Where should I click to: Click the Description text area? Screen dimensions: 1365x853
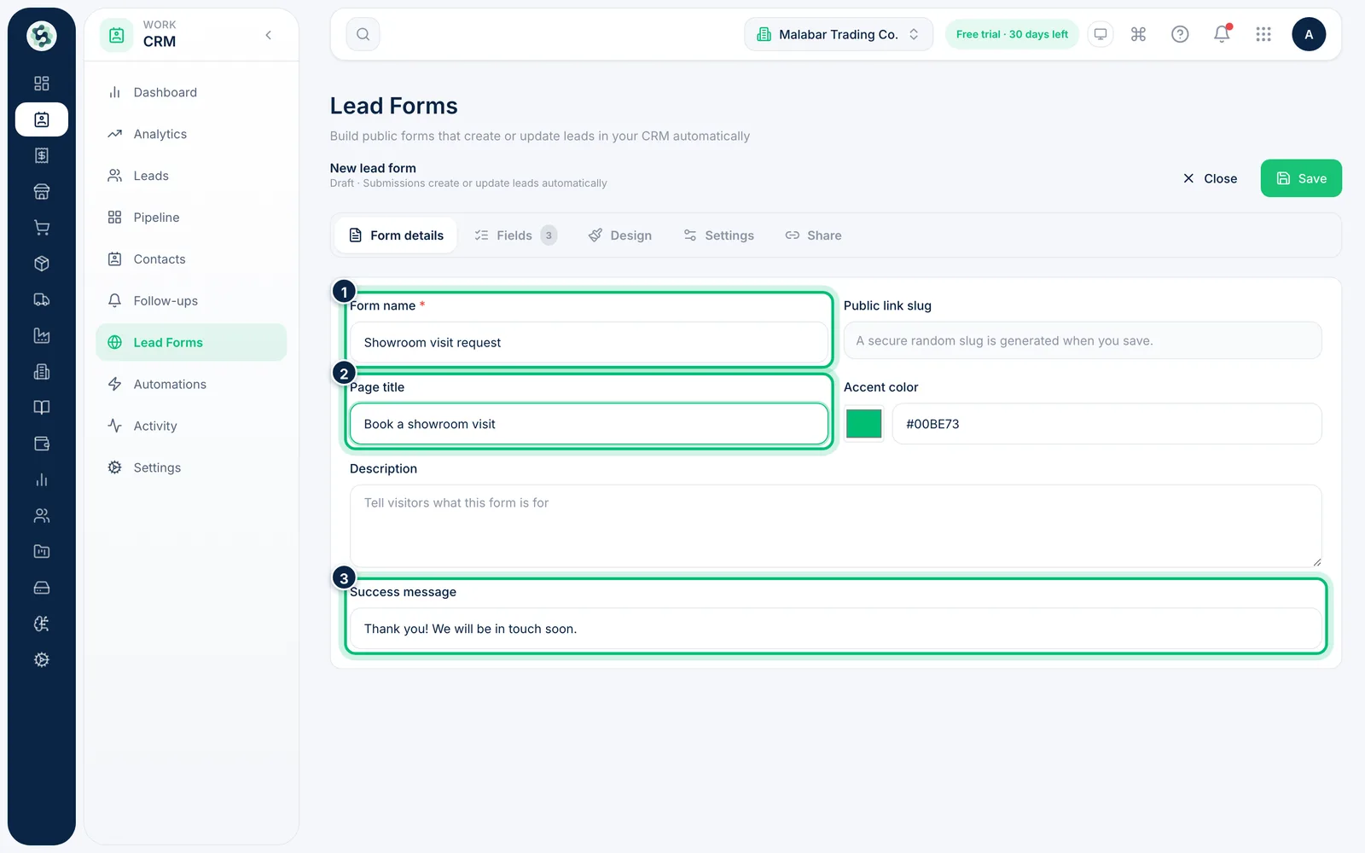coord(835,526)
